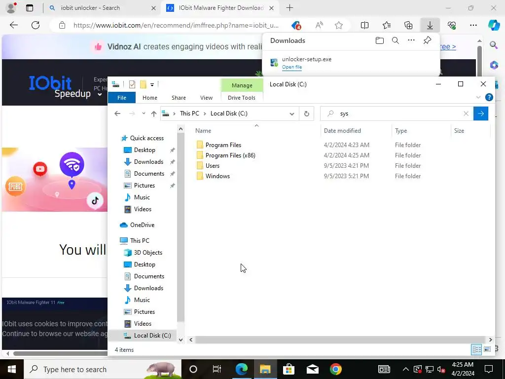The width and height of the screenshot is (505, 379).
Task: Open Edge Collections icon
Action: pos(408,25)
